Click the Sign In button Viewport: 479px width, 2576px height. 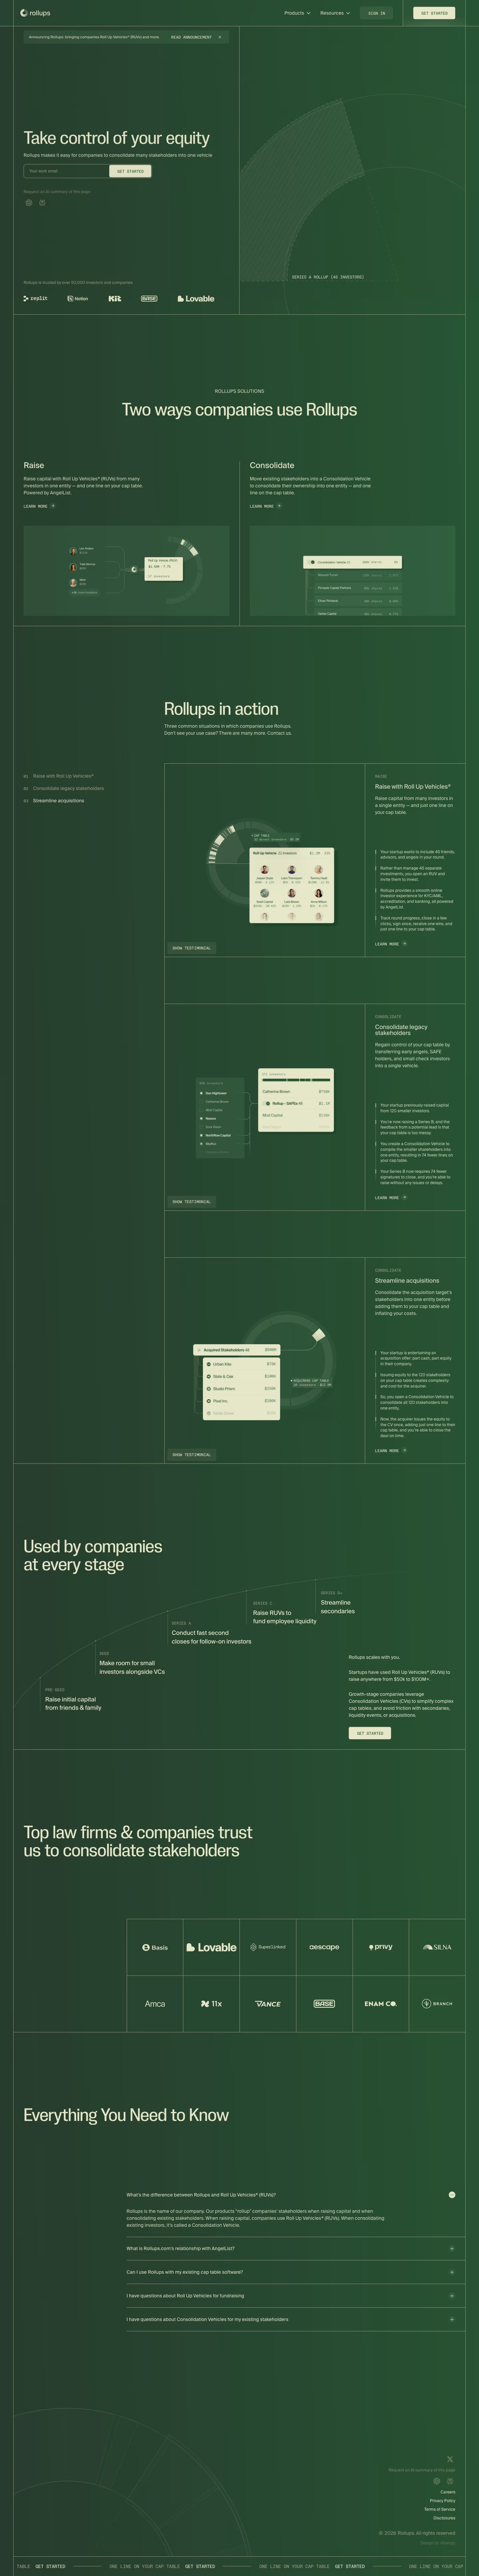tap(376, 13)
